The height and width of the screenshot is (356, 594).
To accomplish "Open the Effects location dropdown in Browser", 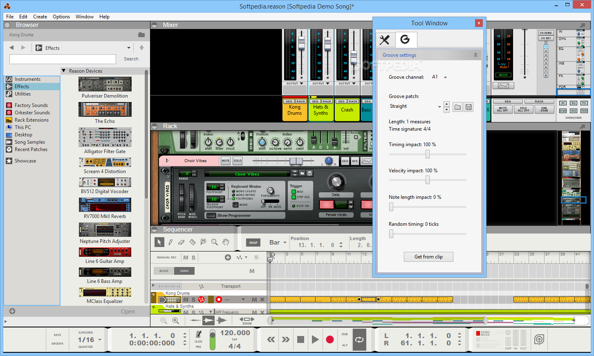I will tap(129, 48).
